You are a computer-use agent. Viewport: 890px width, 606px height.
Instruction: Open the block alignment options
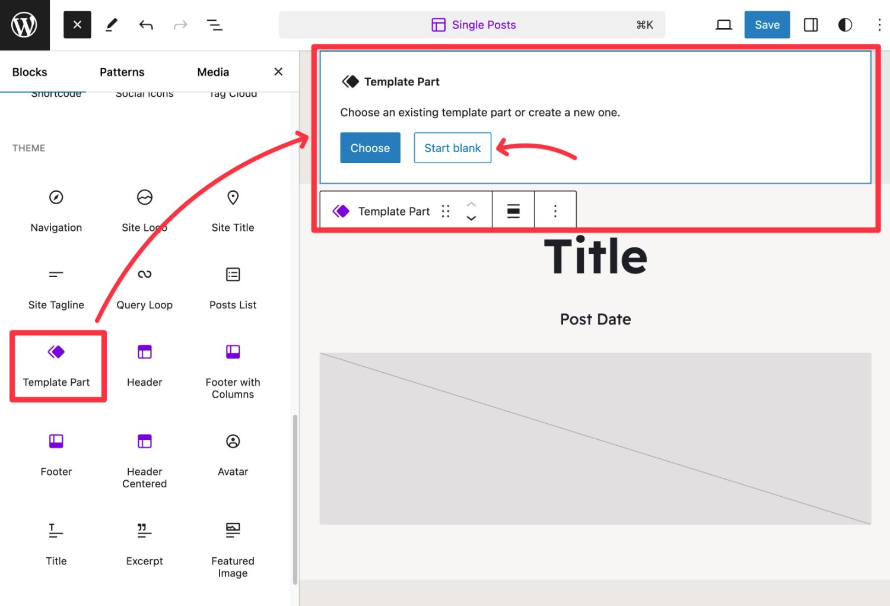pos(513,211)
